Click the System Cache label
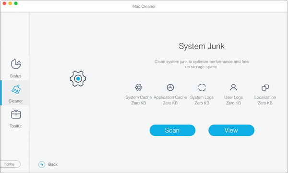The image size is (288, 173). tap(139, 97)
